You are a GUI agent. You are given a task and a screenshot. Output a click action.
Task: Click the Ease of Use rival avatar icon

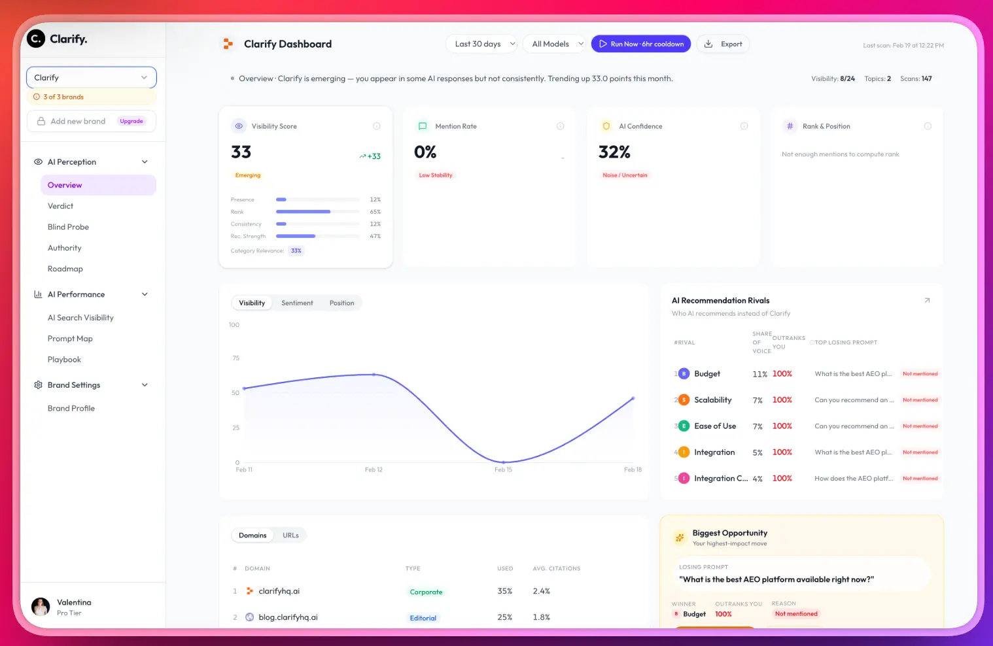(684, 426)
